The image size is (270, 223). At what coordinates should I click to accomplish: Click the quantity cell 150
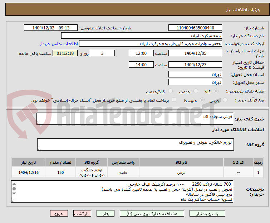[x=60, y=172]
